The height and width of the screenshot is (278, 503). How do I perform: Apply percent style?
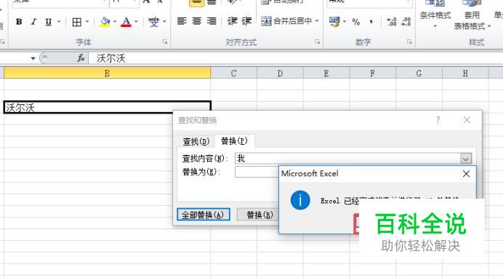355,22
